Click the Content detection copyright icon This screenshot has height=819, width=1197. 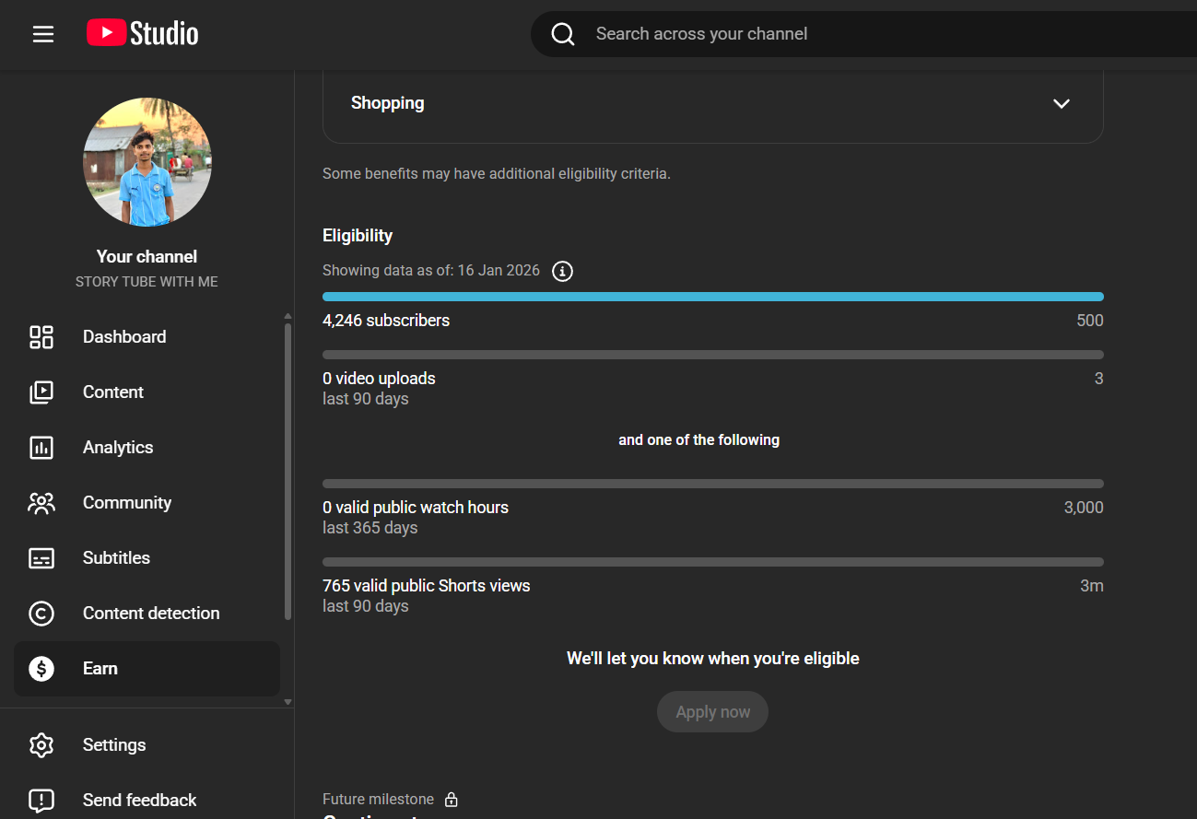click(x=41, y=614)
